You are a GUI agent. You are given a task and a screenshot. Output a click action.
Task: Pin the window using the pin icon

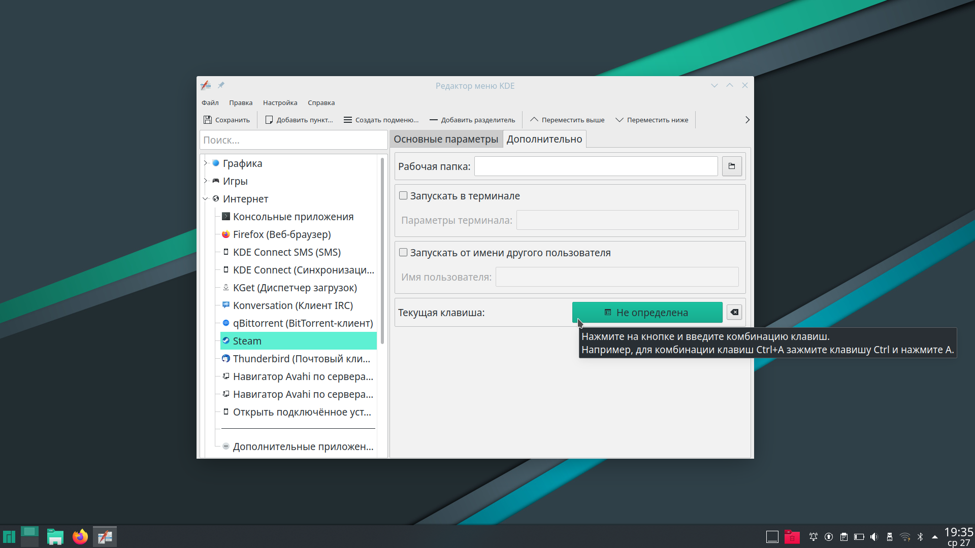[221, 85]
